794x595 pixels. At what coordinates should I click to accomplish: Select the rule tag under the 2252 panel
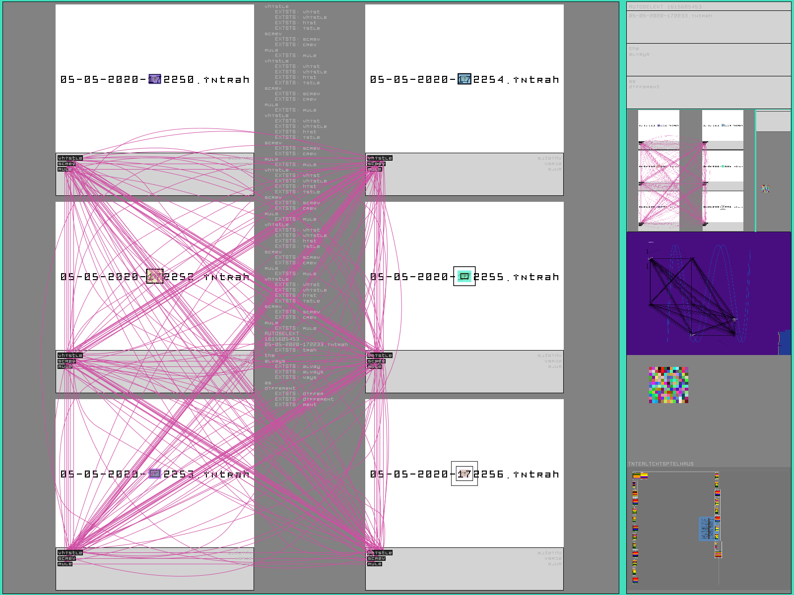pos(65,366)
